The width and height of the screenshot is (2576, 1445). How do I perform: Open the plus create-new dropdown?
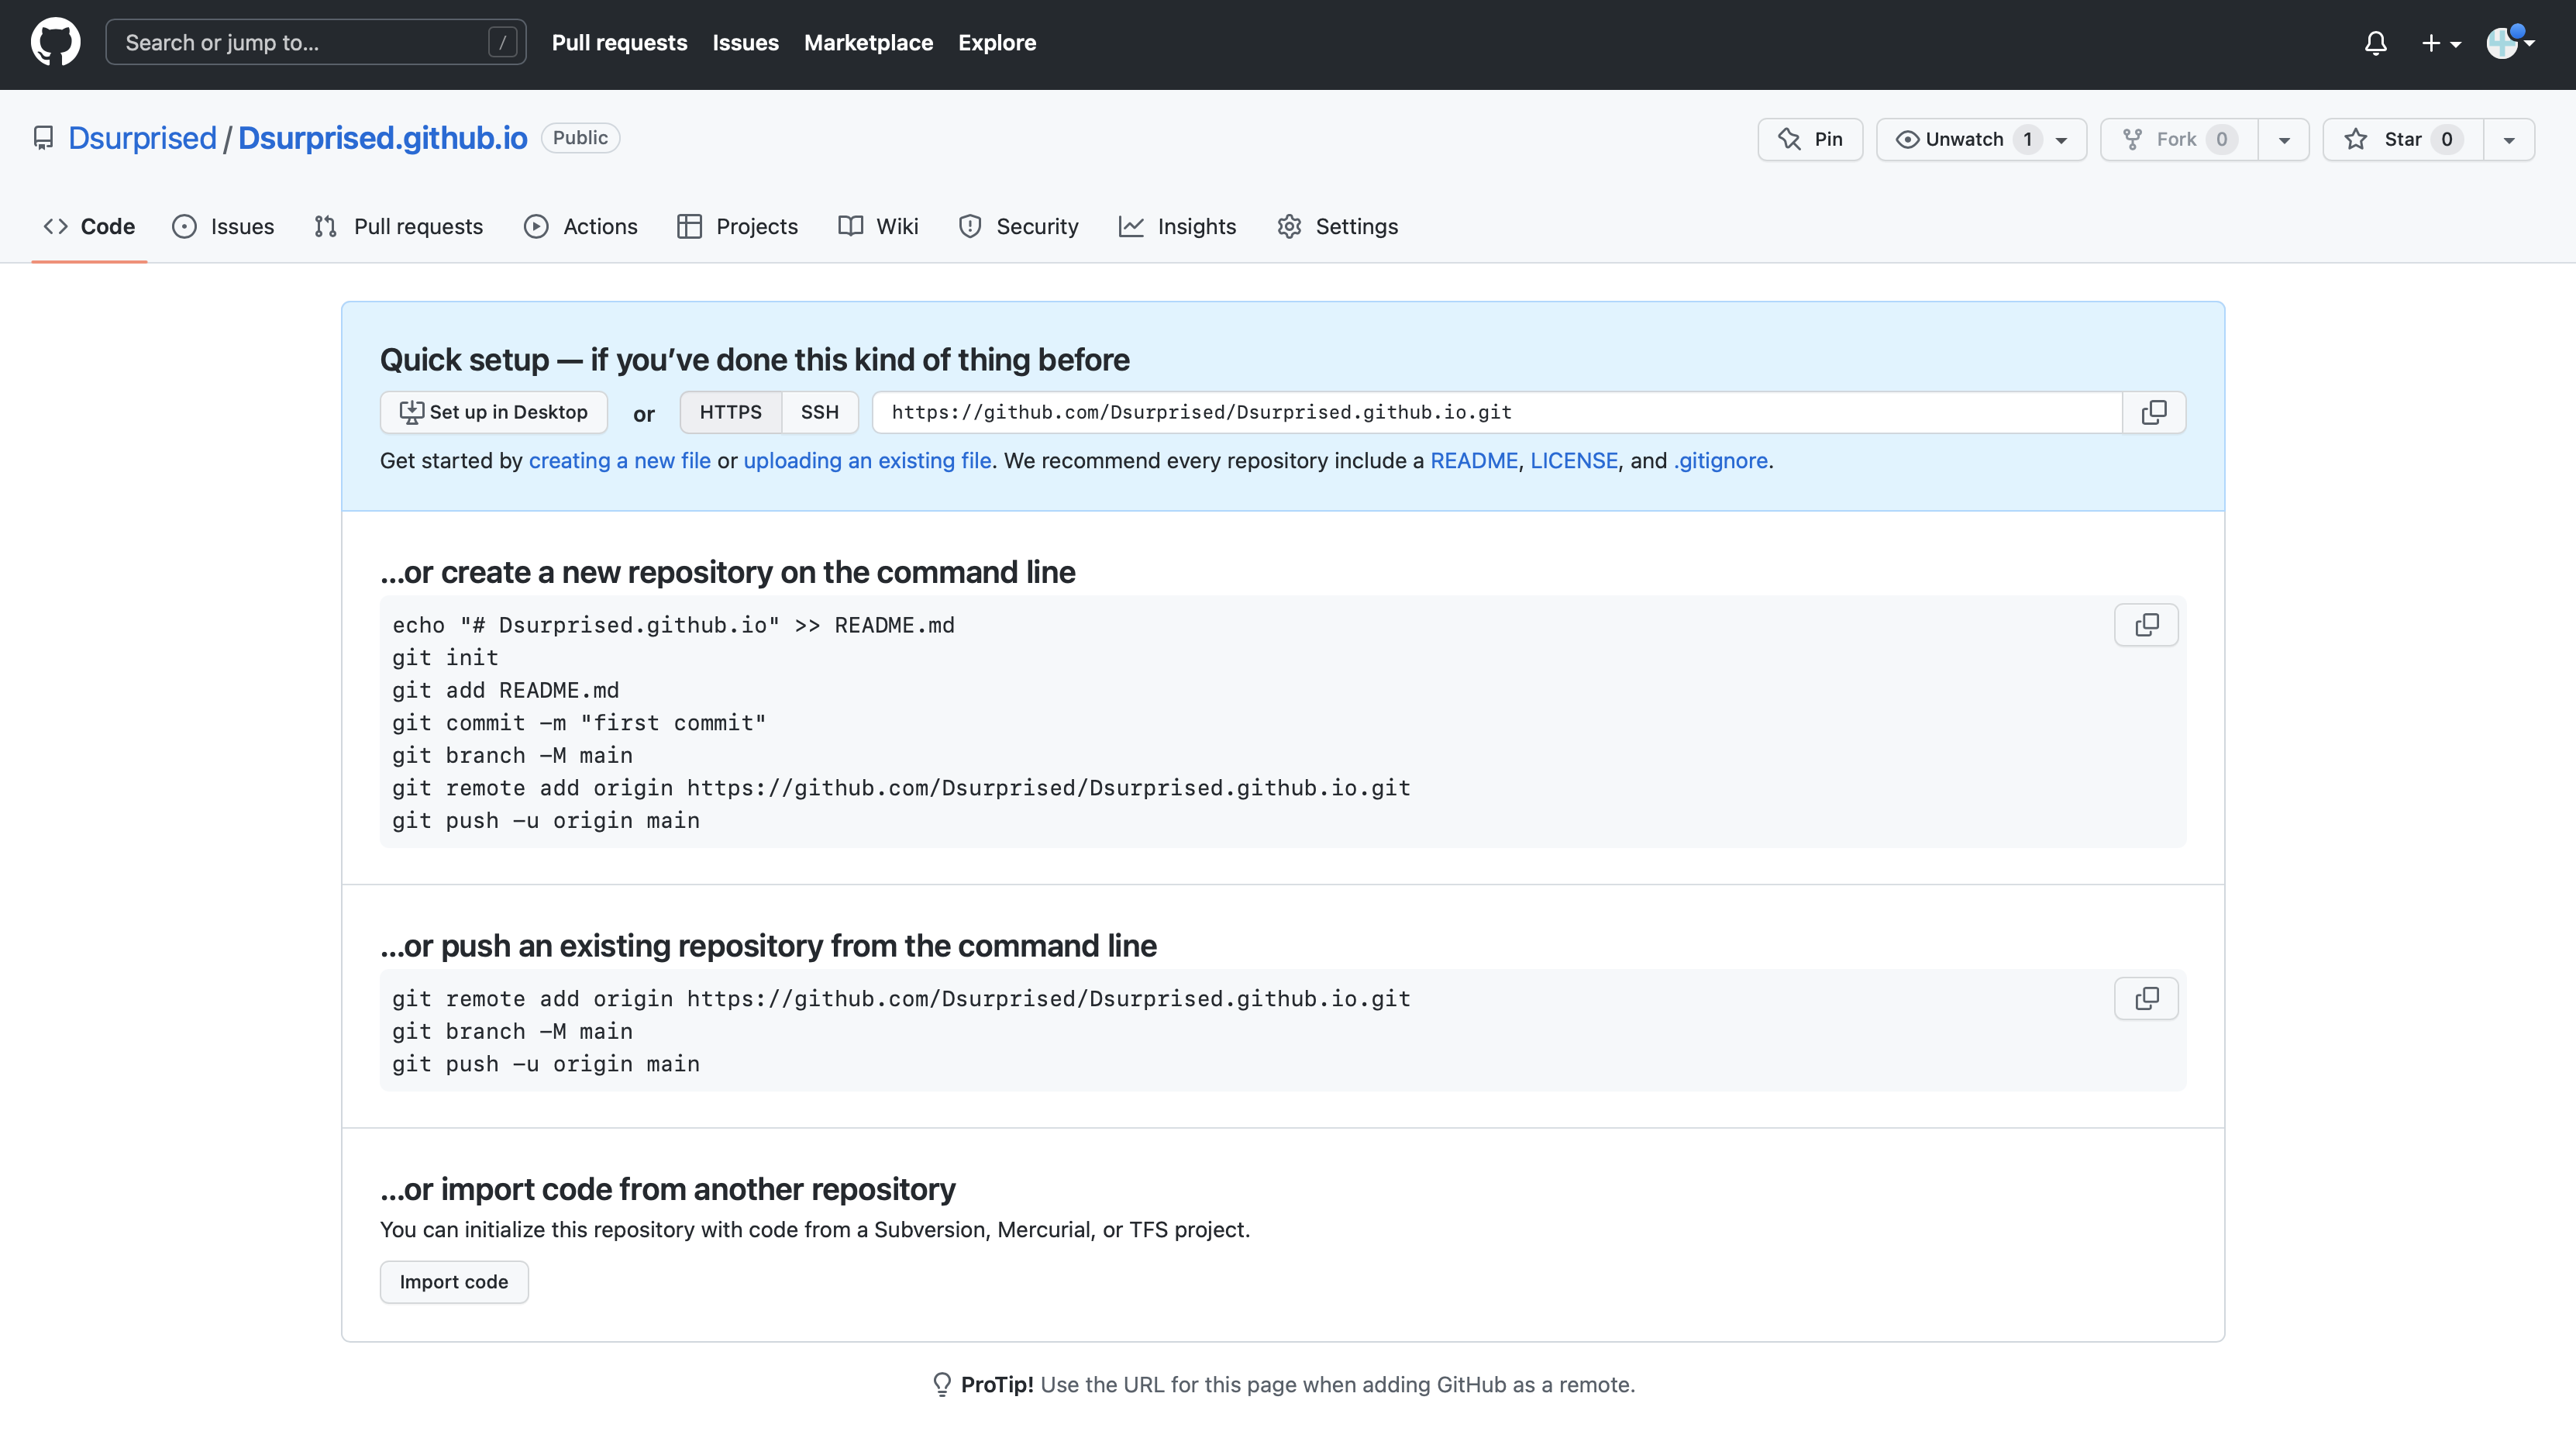coord(2440,43)
